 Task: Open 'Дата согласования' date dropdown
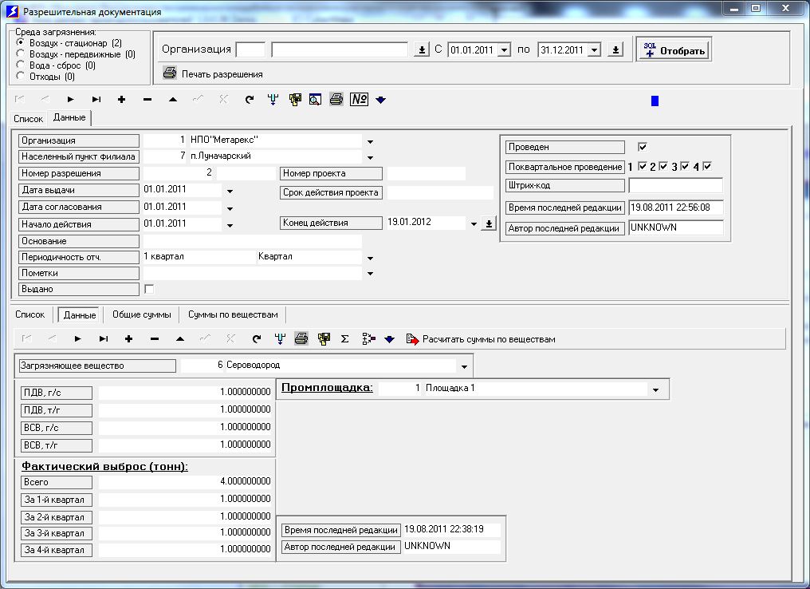pyautogui.click(x=230, y=209)
